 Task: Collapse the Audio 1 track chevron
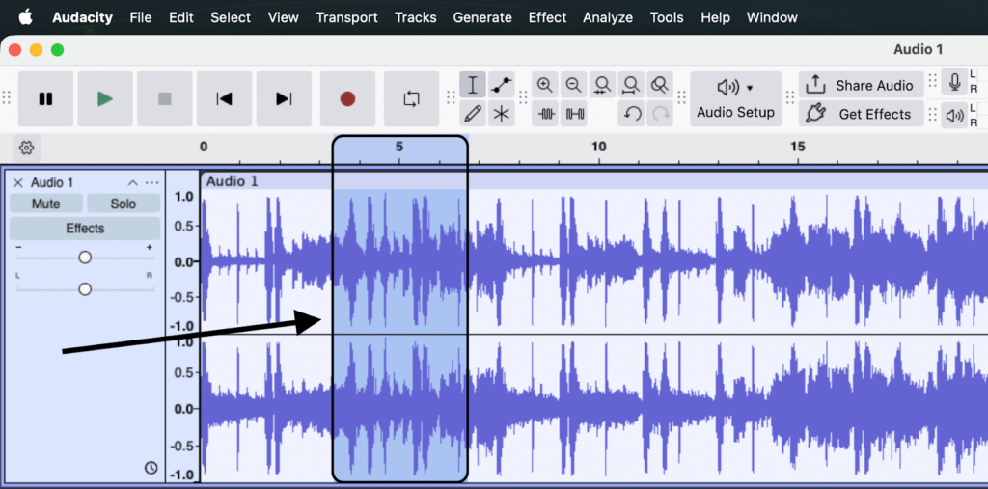click(133, 182)
